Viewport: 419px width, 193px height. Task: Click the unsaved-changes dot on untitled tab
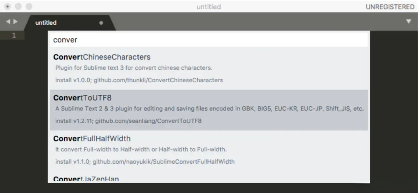(x=101, y=23)
